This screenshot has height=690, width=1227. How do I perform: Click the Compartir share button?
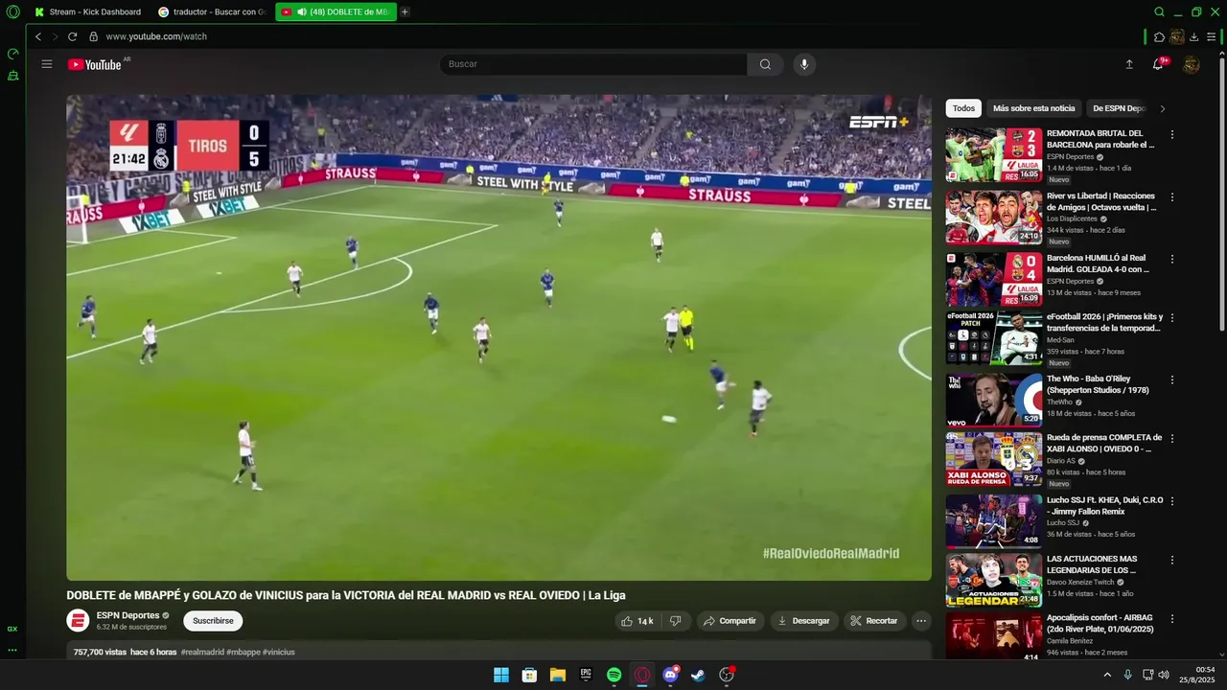point(730,621)
